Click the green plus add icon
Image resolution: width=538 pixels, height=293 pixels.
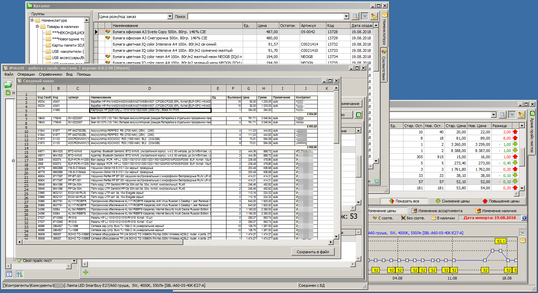tap(86, 272)
